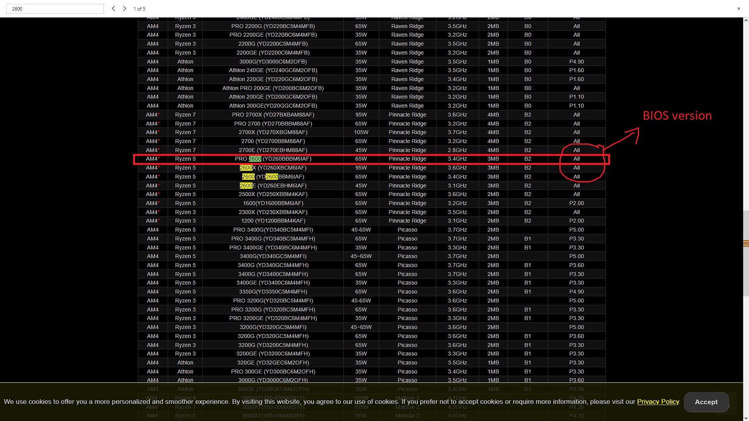Click P4.90 BIOS value in 3350G row
Image resolution: width=749 pixels, height=421 pixels.
(x=577, y=292)
